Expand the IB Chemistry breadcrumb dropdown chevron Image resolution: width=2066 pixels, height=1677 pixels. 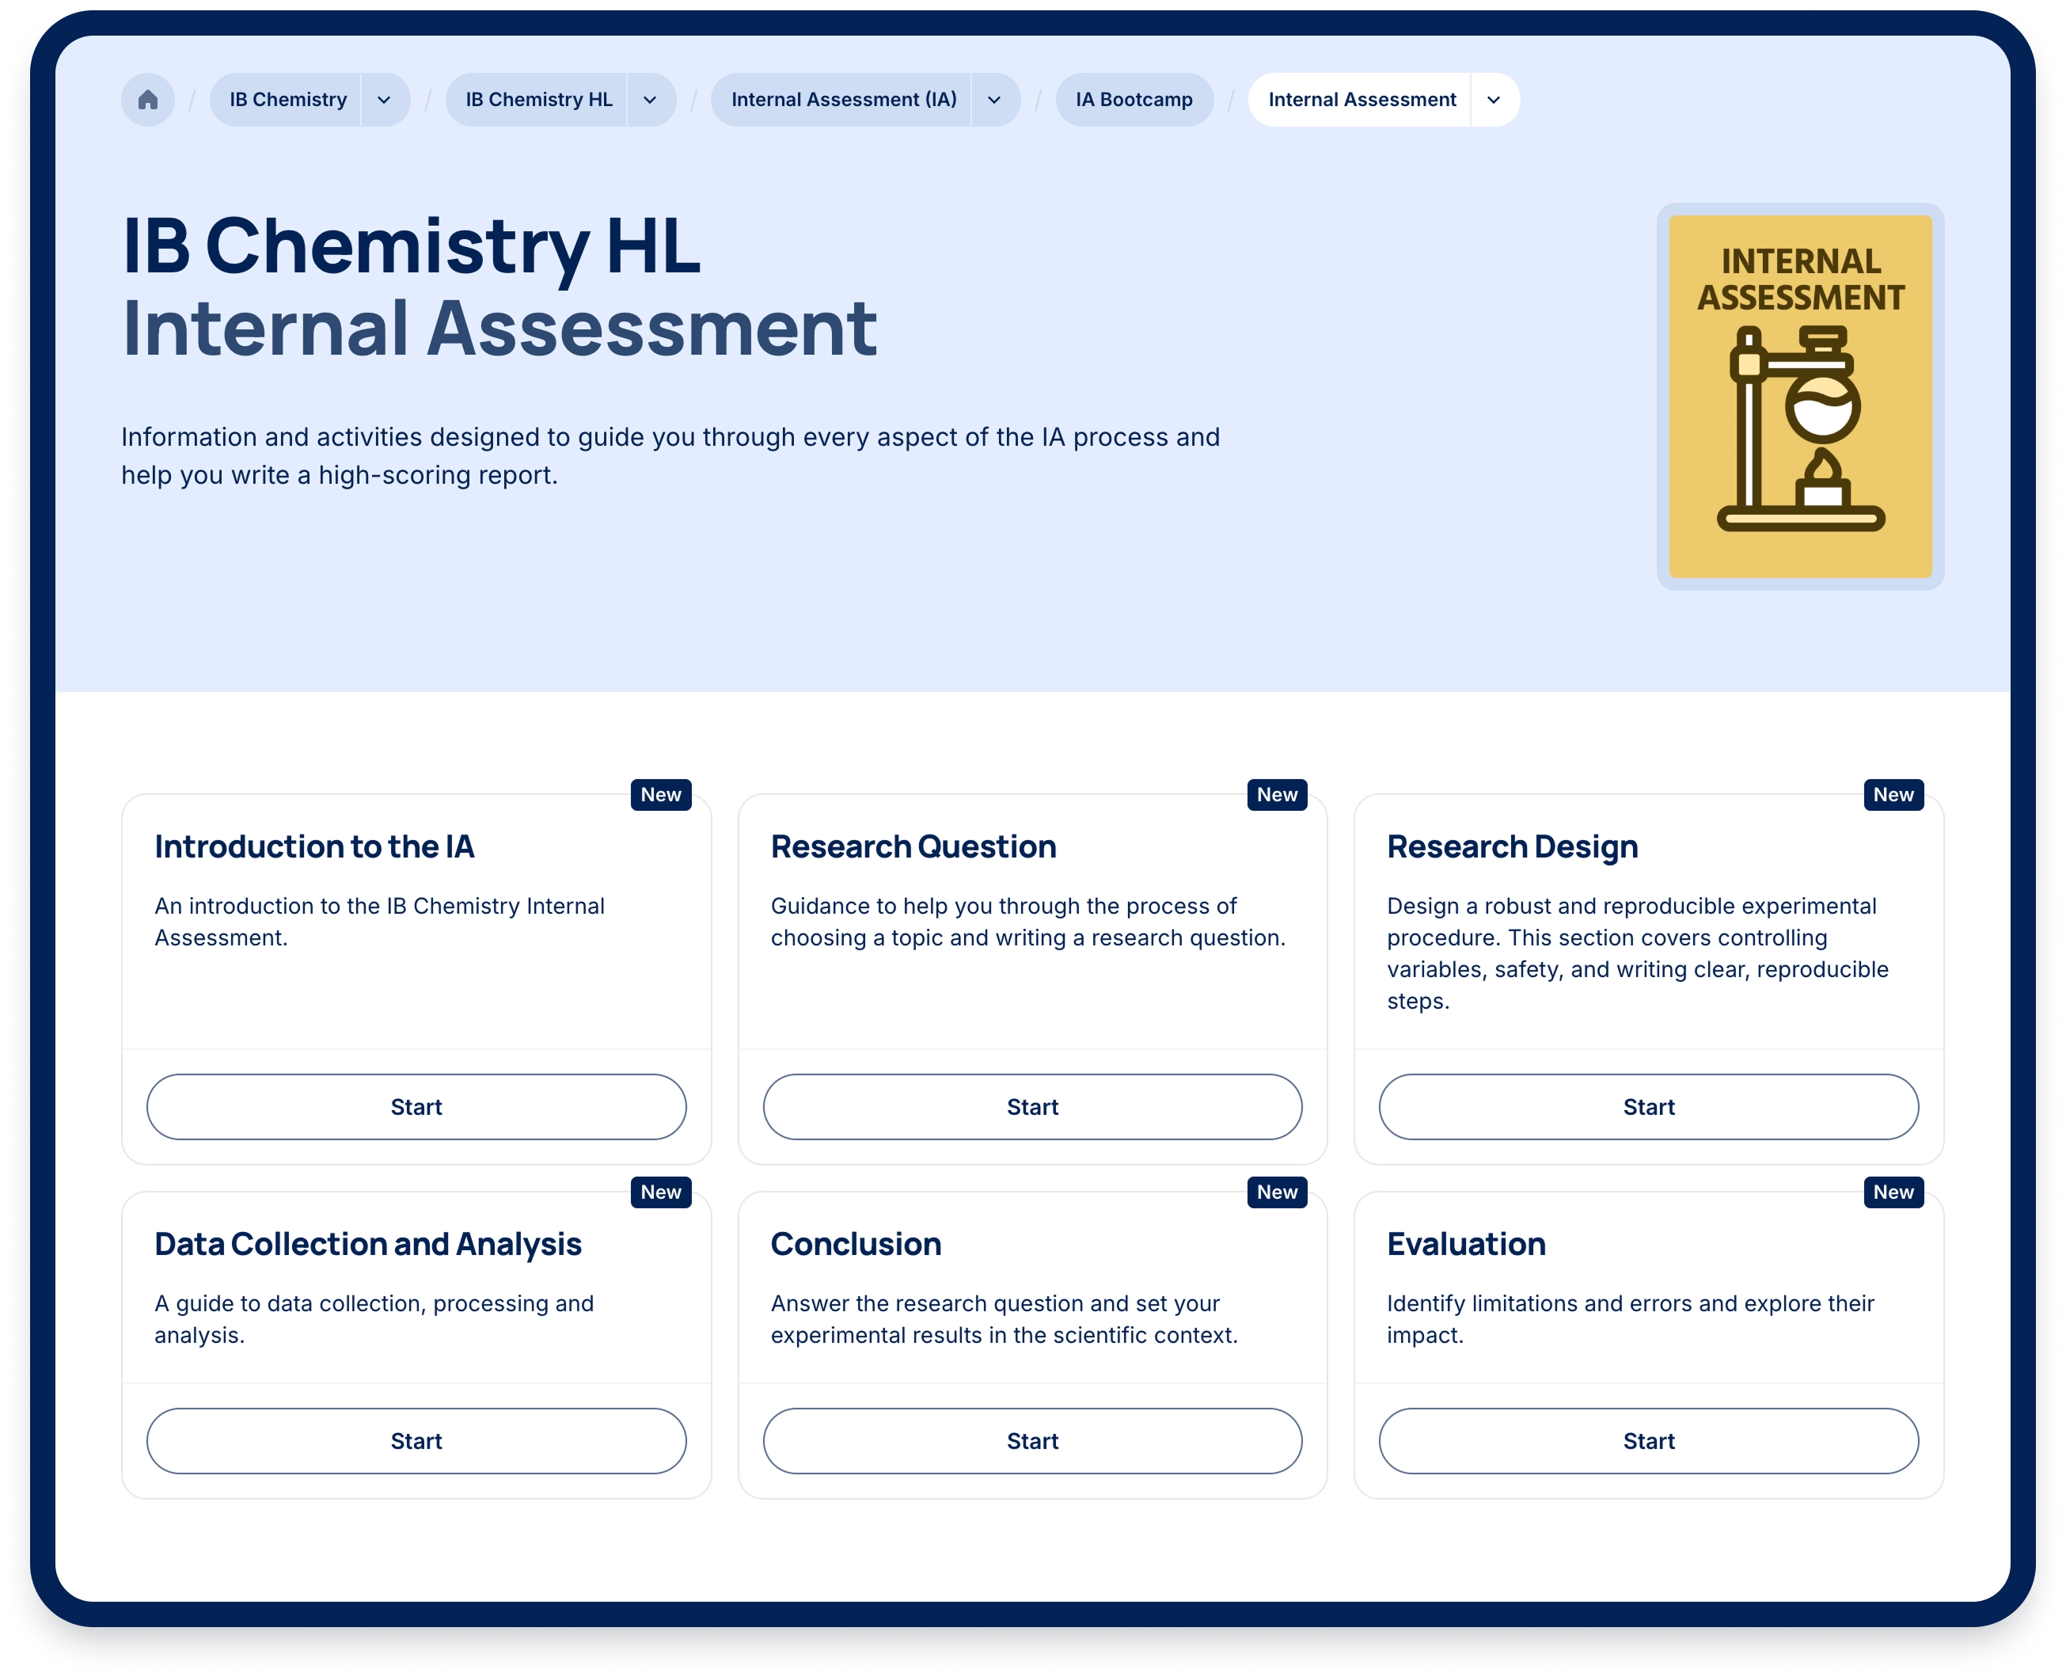click(x=385, y=100)
